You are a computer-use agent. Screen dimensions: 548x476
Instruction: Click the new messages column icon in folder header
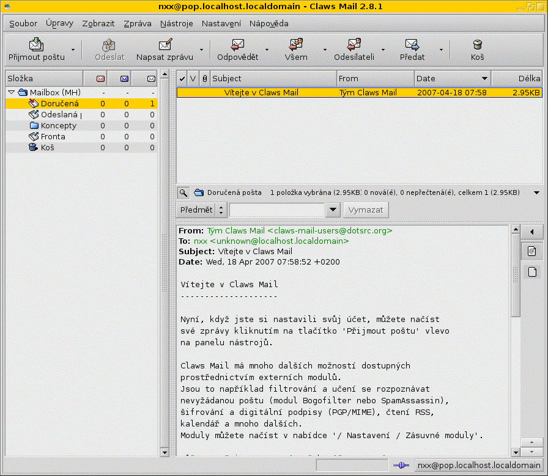click(101, 79)
